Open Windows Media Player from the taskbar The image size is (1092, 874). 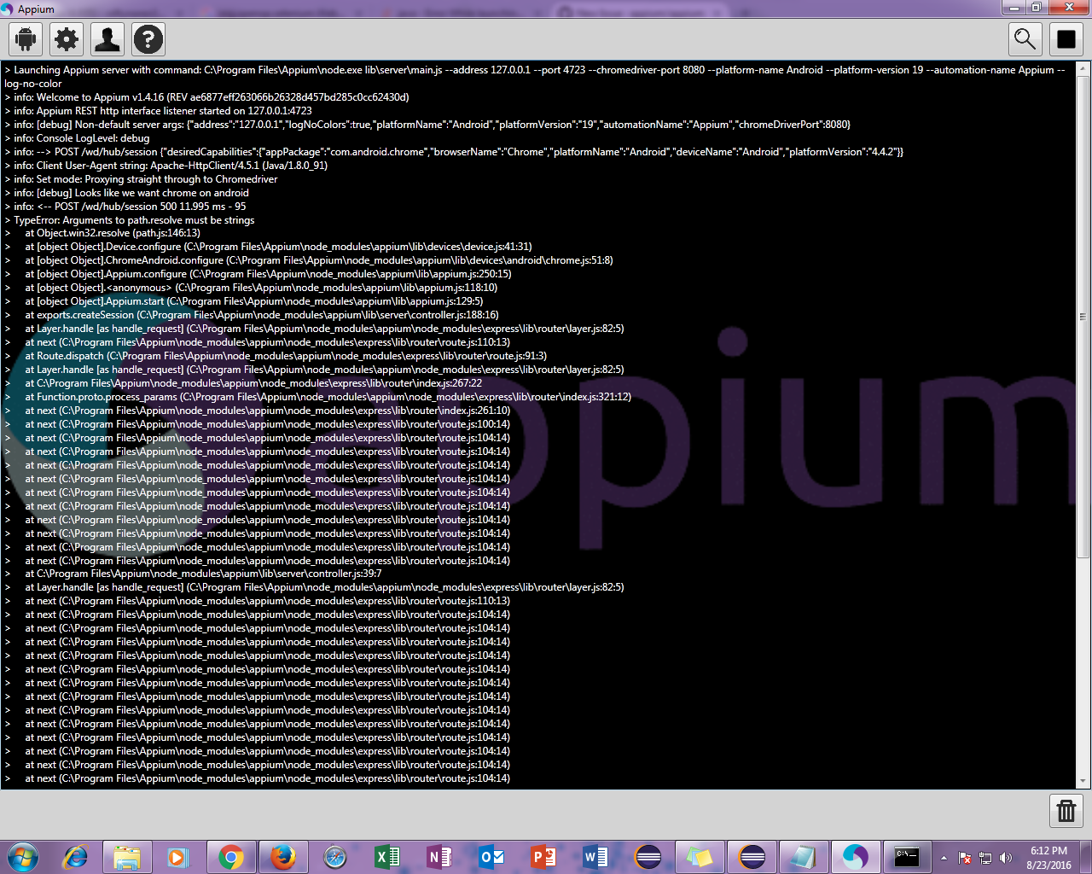click(178, 857)
